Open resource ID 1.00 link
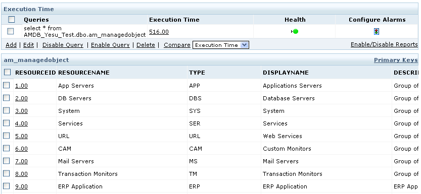 pos(21,86)
